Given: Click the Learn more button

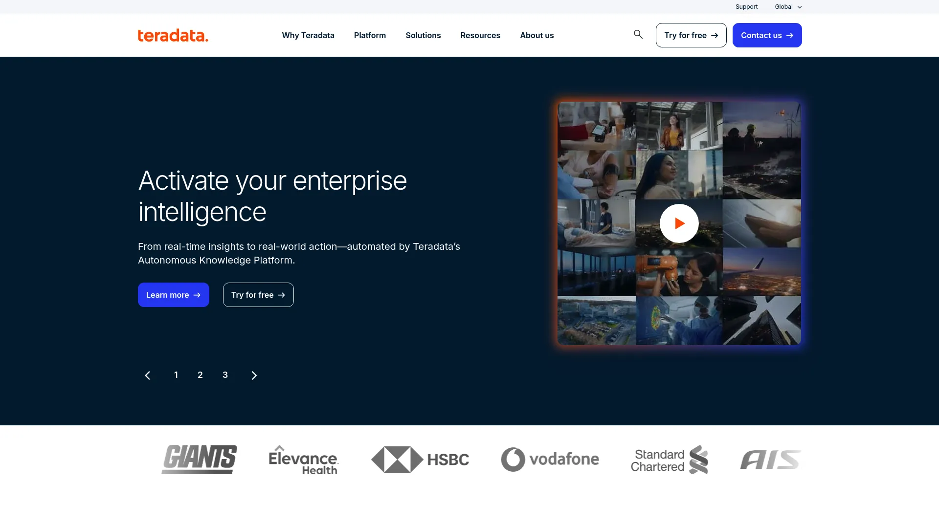Looking at the screenshot, I should point(174,295).
